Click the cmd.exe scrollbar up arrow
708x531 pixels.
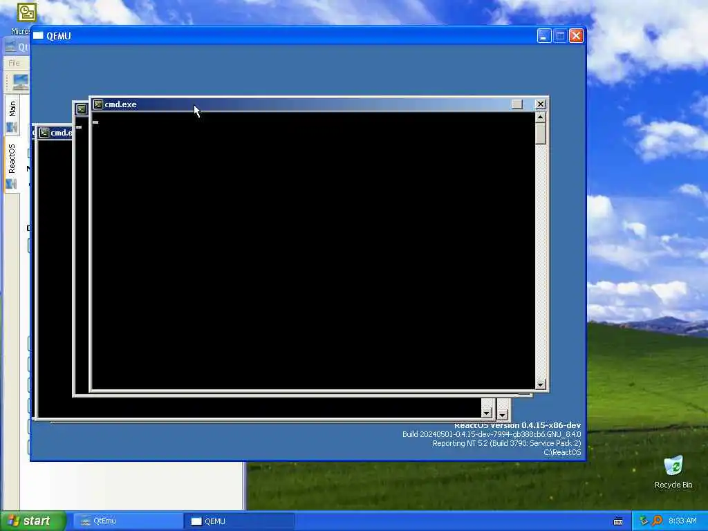541,118
